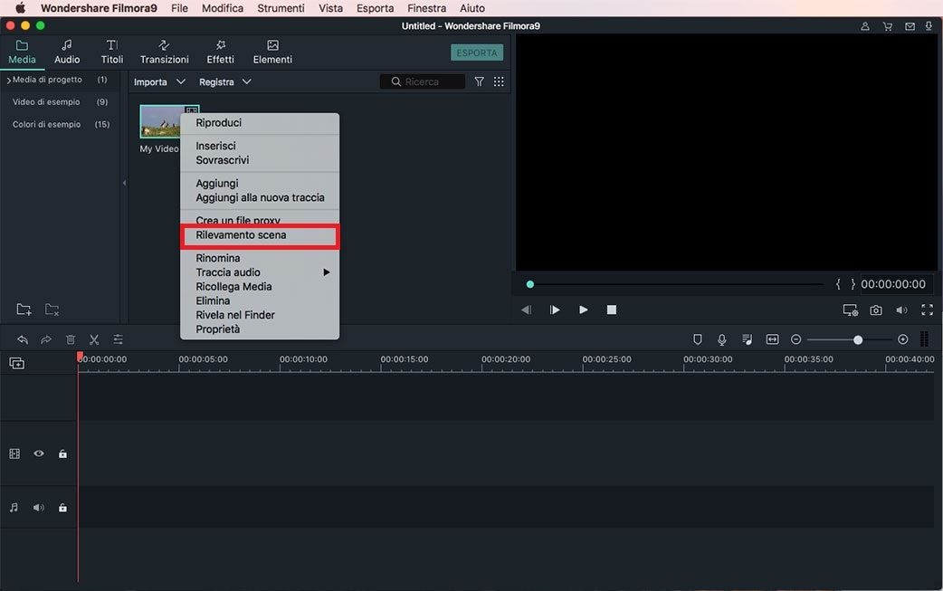Click the filter funnel icon
Image resolution: width=943 pixels, height=591 pixels.
click(479, 81)
